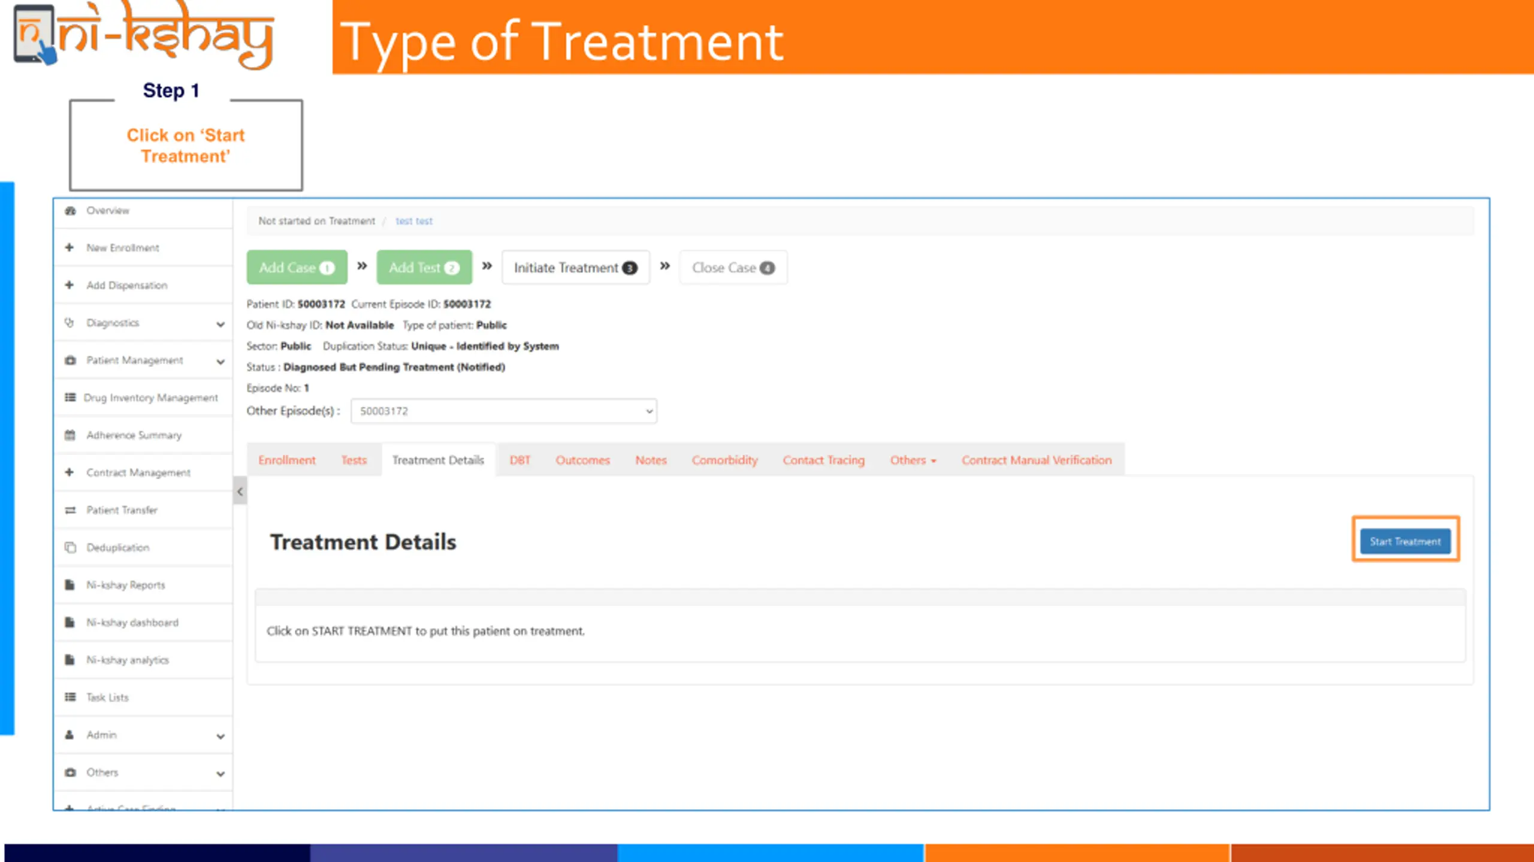Open the Other Episode(s) dropdown
This screenshot has height=862, width=1534.
tap(503, 411)
